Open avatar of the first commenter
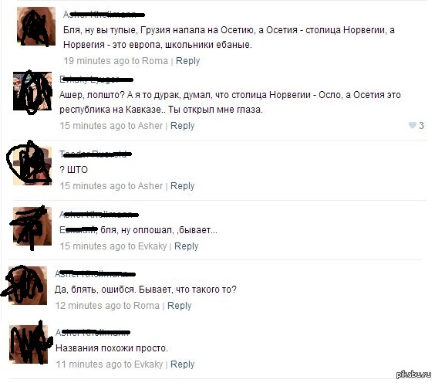 (36, 26)
